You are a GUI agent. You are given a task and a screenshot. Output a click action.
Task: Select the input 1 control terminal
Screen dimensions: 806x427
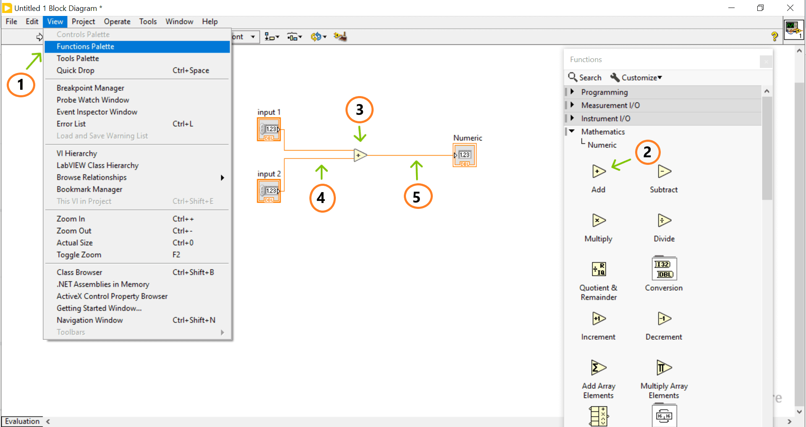[x=269, y=129]
